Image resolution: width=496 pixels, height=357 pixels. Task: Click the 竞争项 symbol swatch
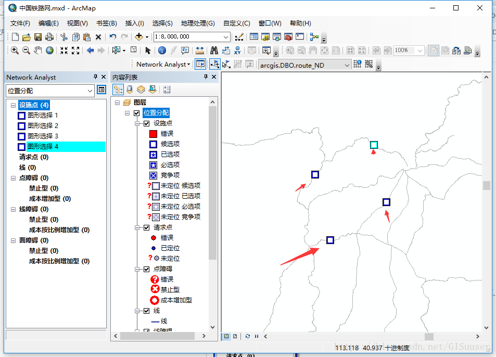click(x=153, y=175)
